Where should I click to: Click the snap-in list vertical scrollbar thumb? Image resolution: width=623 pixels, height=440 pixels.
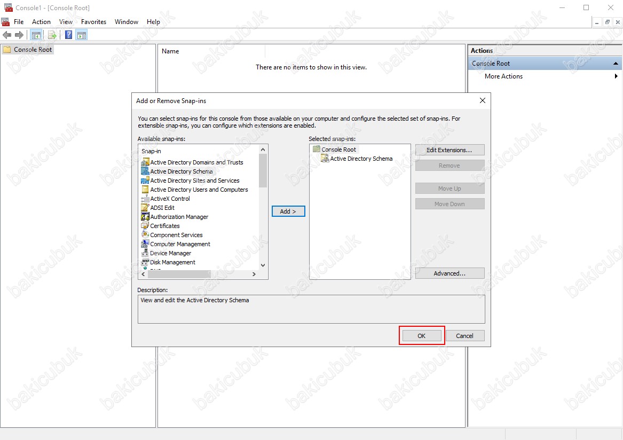point(263,170)
